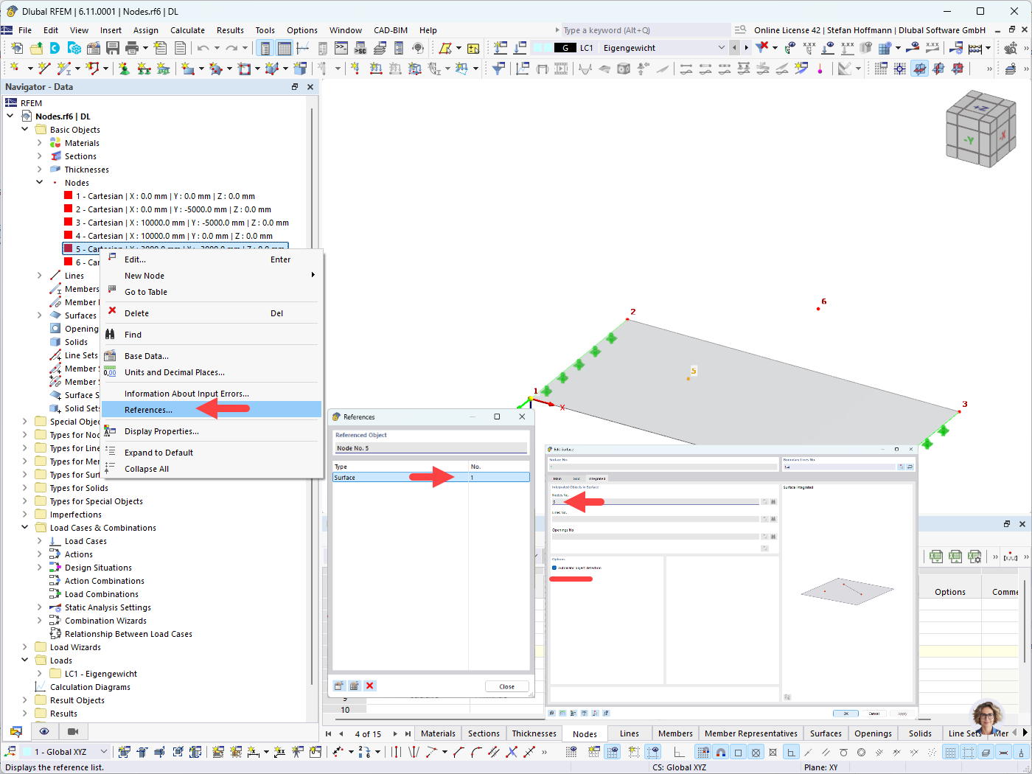Collapse the Basic Objects folder
Viewport: 1032px width, 774px height.
(25, 130)
